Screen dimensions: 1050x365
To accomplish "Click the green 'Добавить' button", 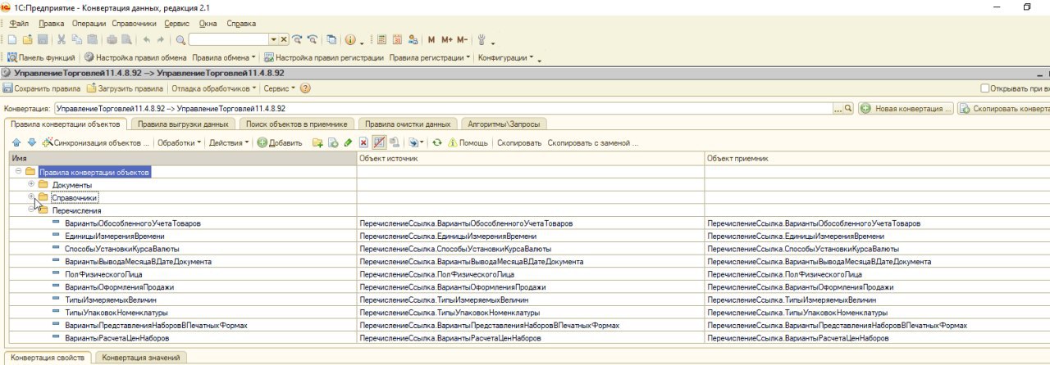I will coord(280,142).
